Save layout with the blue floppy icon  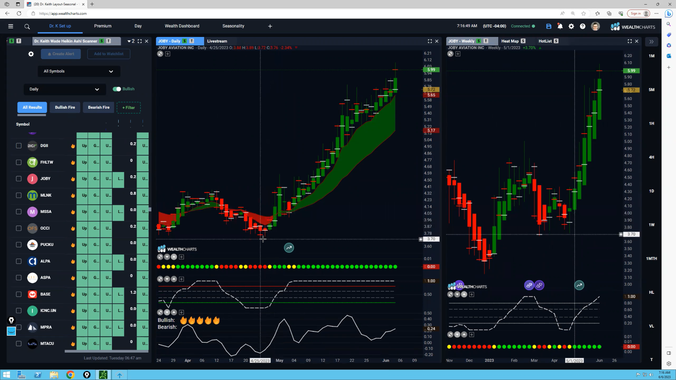549,26
